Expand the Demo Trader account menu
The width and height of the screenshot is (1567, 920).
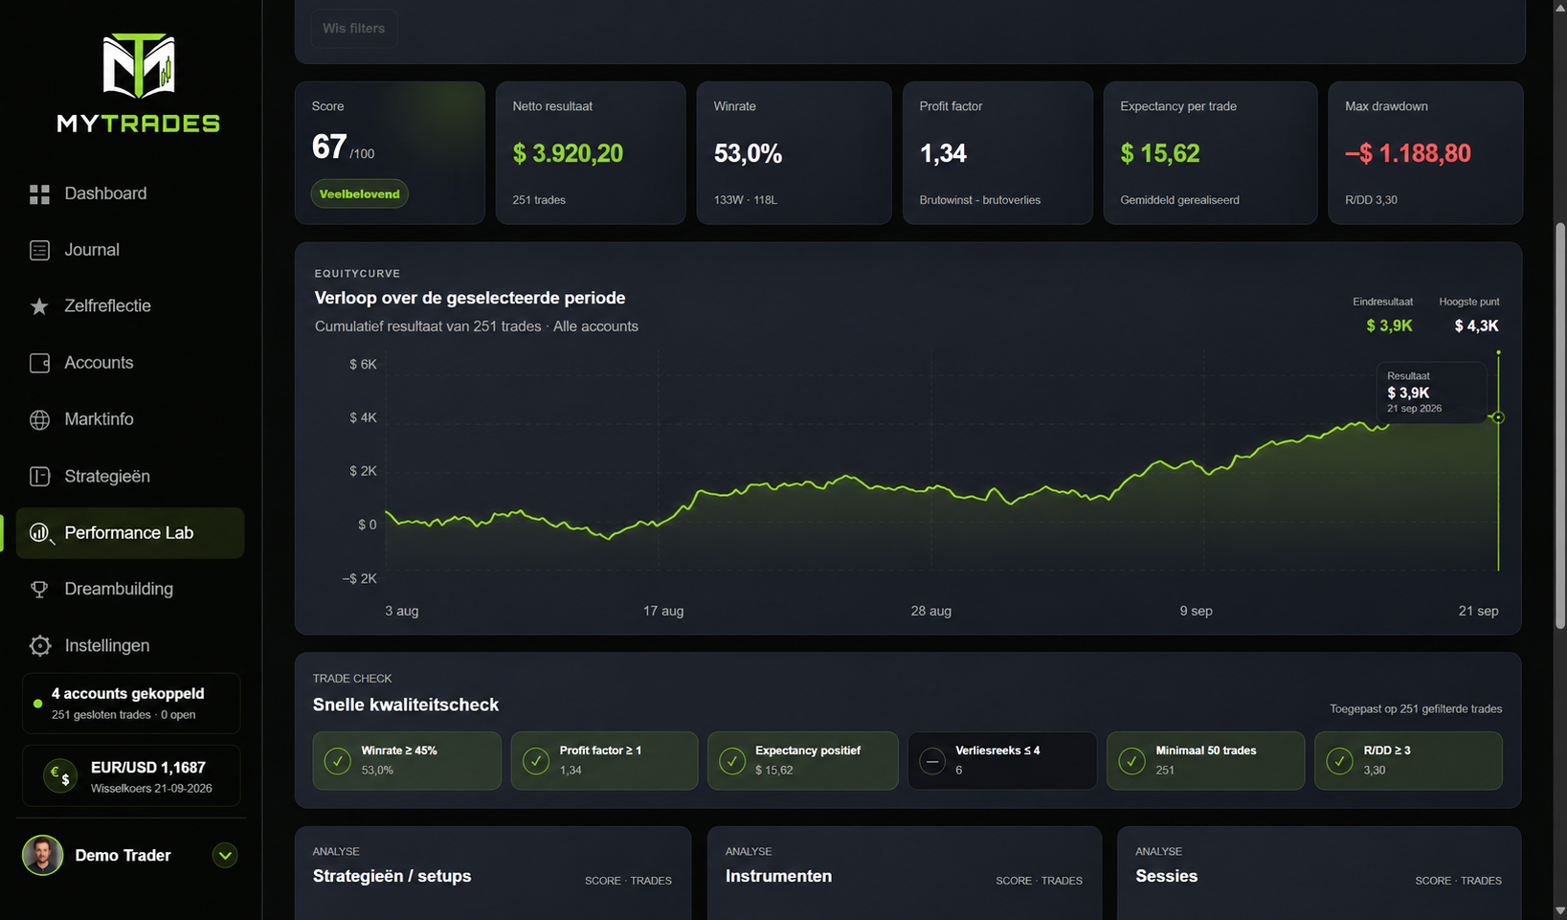225,856
